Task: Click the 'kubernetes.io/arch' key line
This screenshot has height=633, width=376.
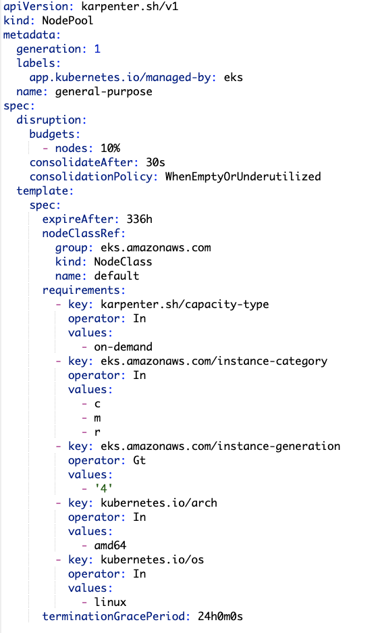Action: point(136,503)
